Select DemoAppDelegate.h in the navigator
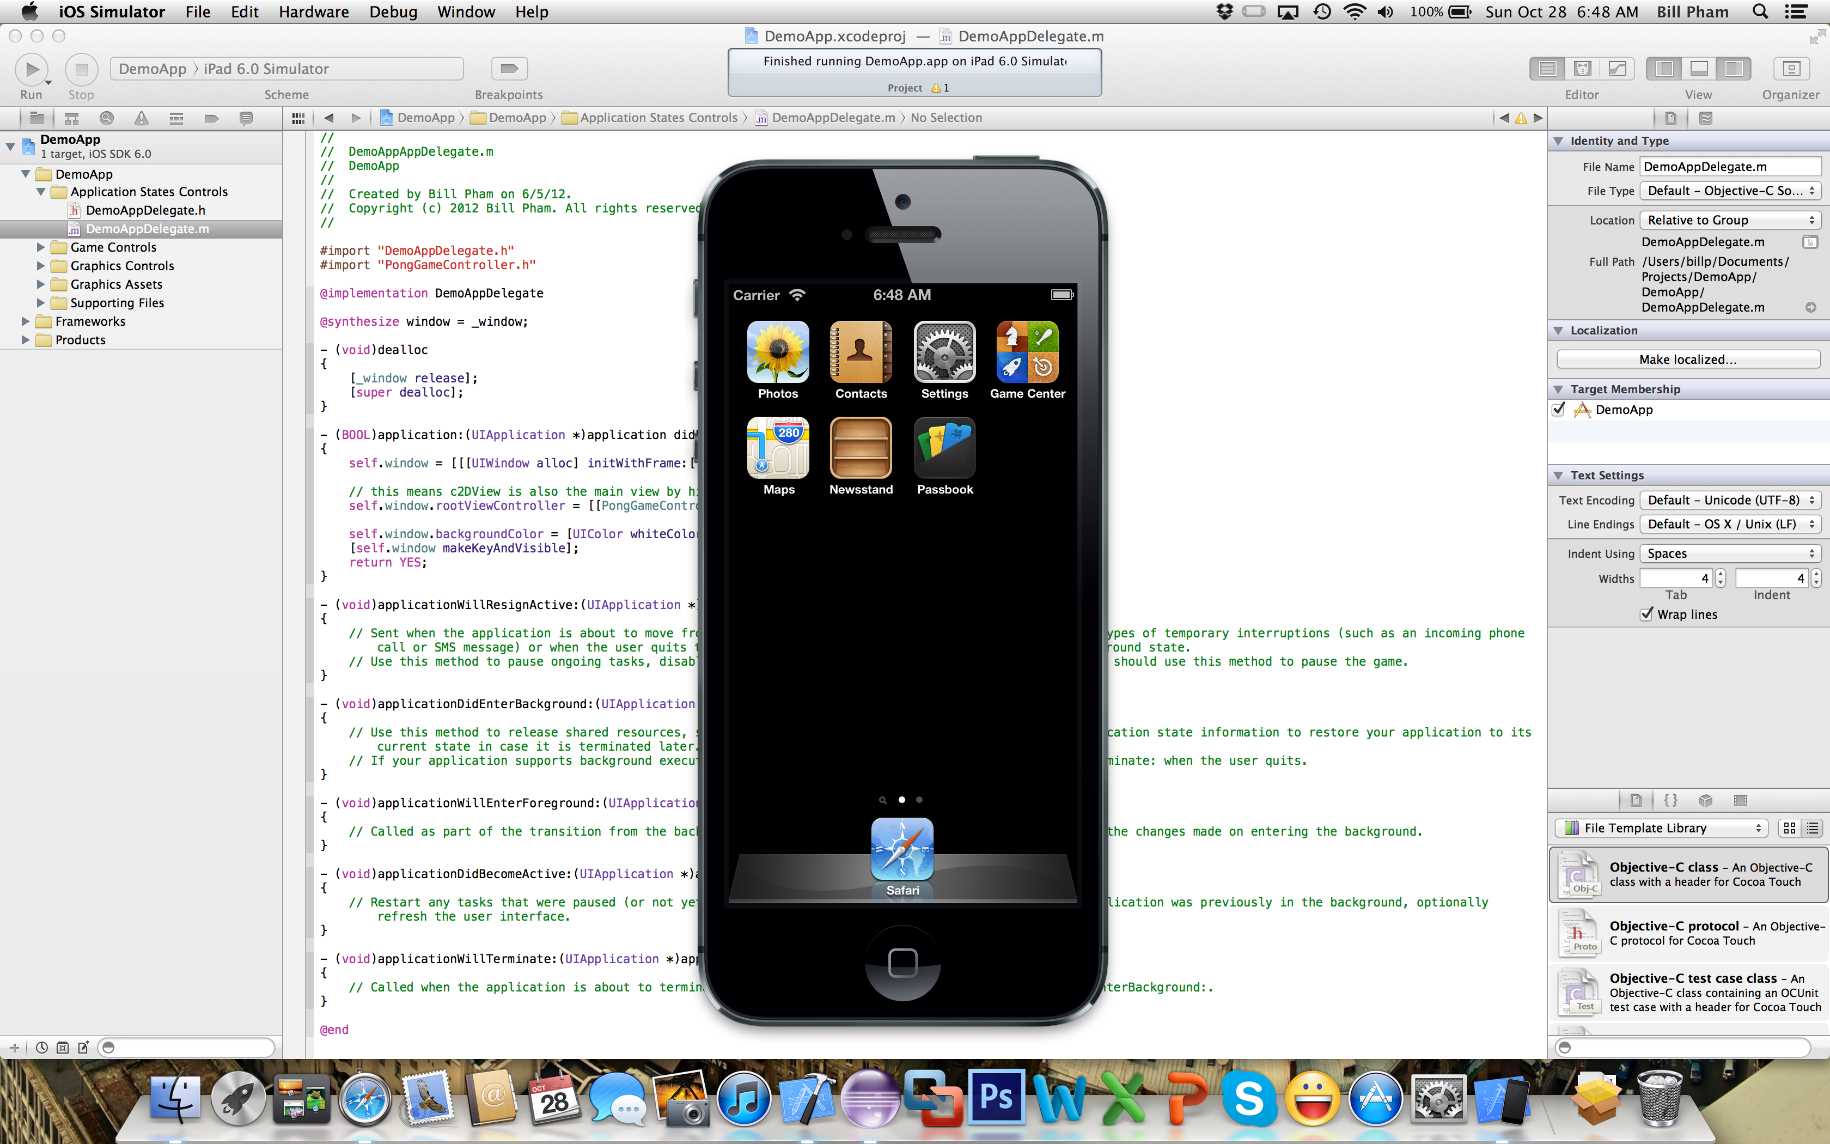The image size is (1830, 1144). (x=145, y=210)
